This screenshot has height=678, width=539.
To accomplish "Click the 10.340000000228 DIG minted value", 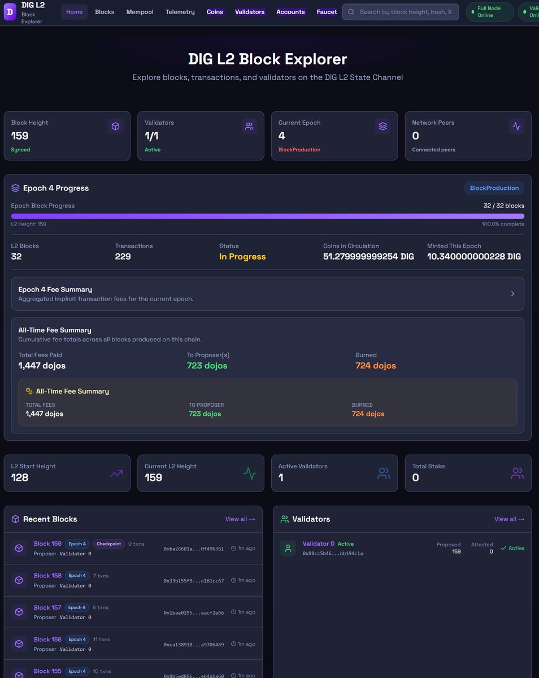I will [x=474, y=257].
